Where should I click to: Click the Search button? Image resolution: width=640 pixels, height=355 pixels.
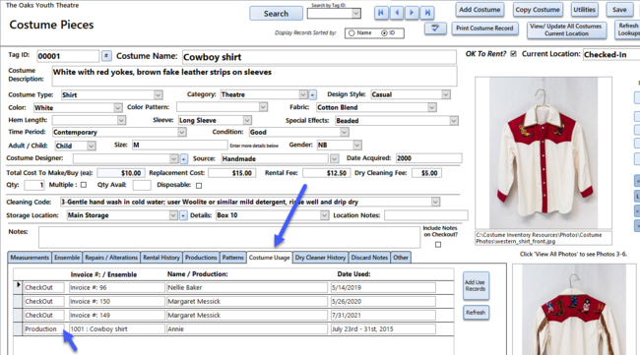(276, 14)
